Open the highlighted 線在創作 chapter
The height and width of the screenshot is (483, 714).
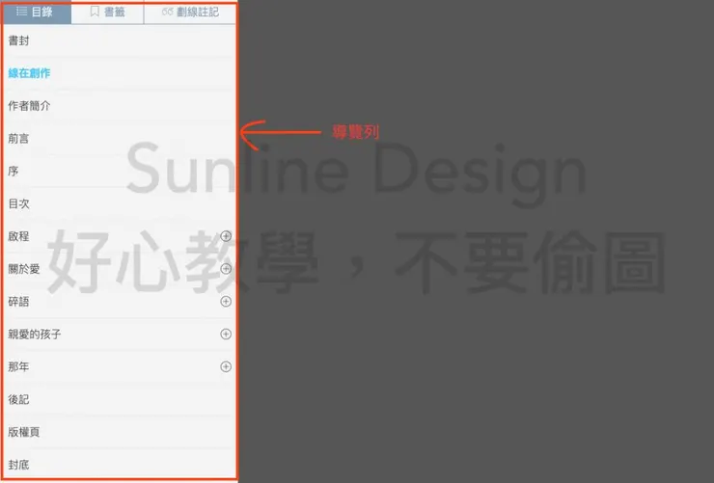pos(120,73)
